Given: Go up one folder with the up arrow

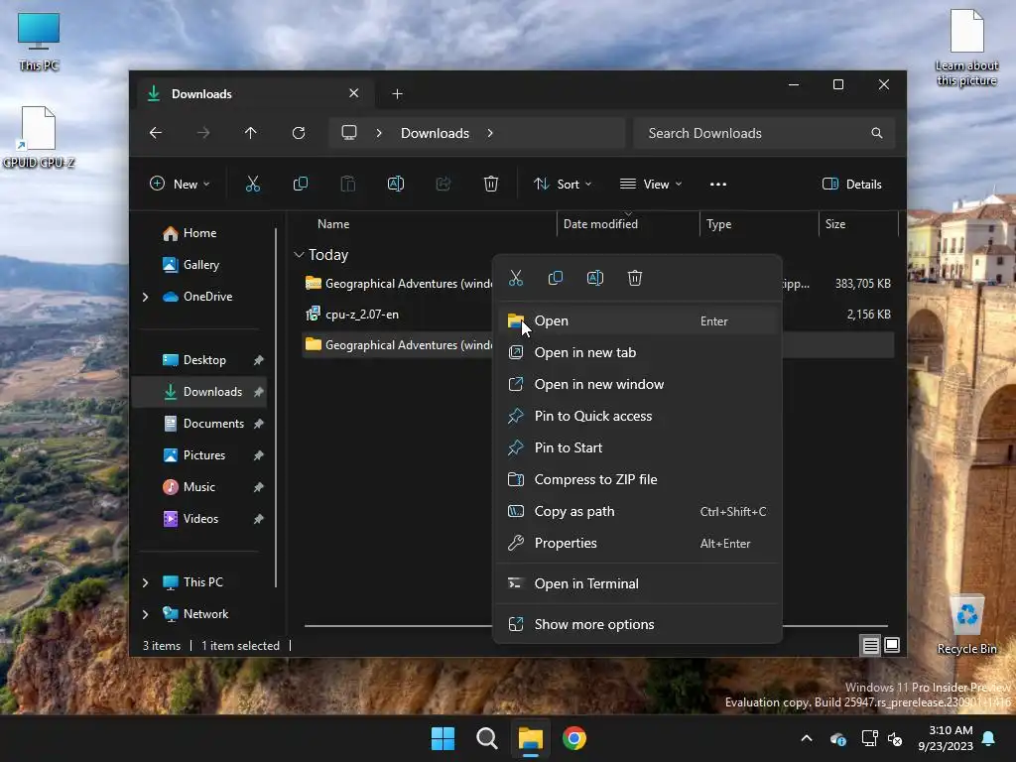Looking at the screenshot, I should (x=251, y=133).
